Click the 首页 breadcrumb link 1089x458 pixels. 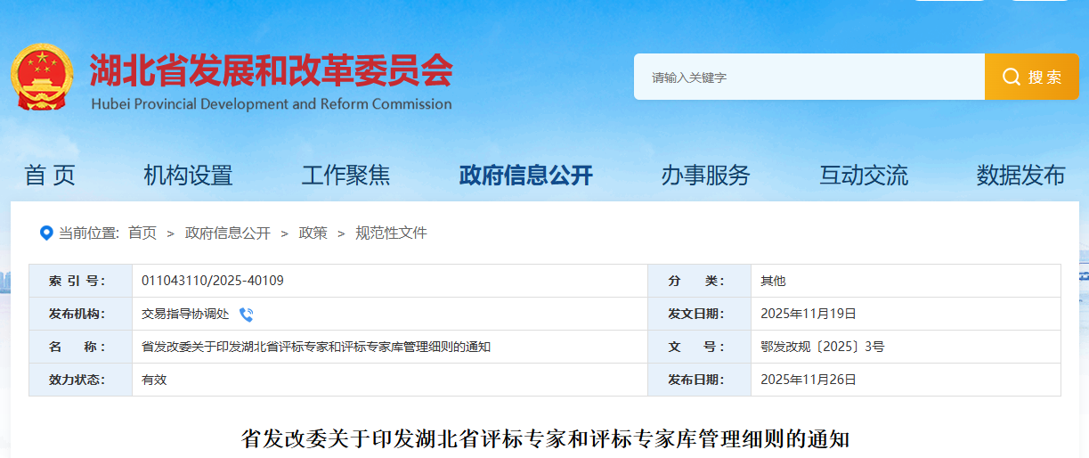[x=142, y=233]
